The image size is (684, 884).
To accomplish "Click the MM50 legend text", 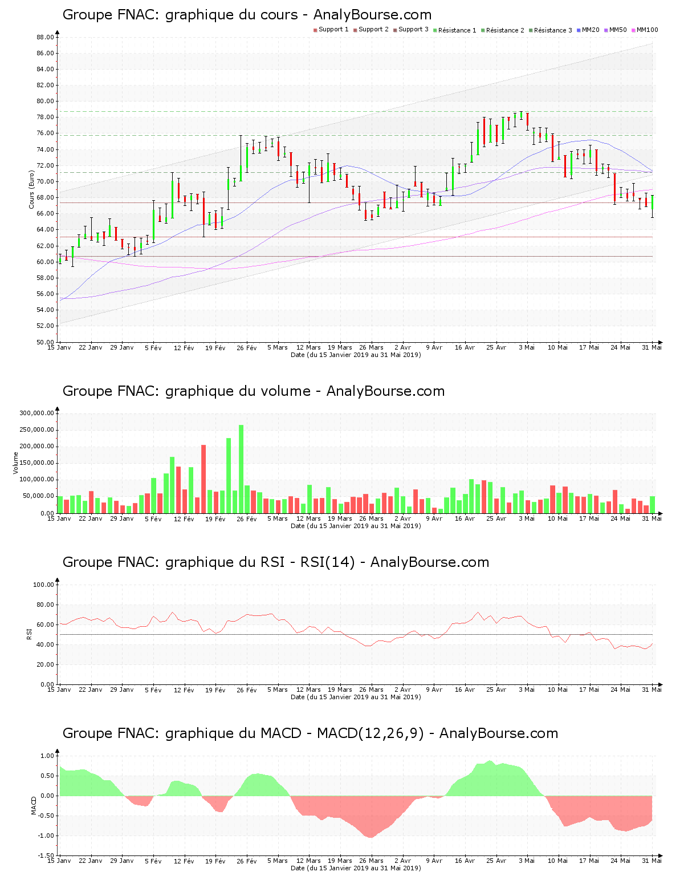I will (x=618, y=30).
